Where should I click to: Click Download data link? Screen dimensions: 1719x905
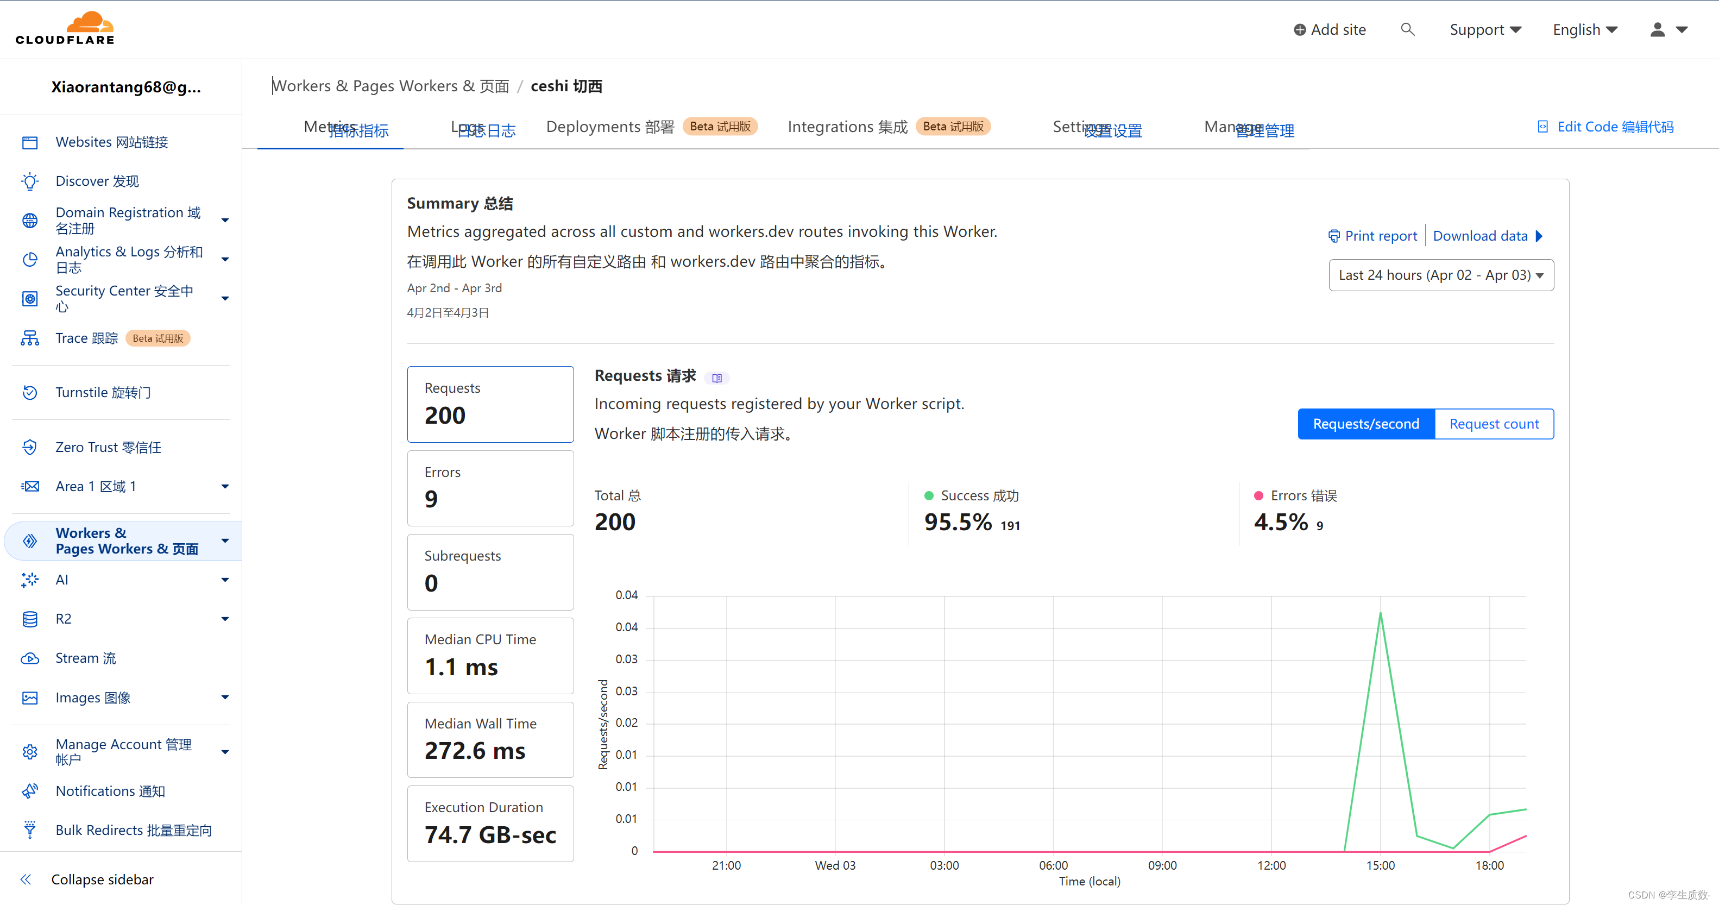(x=1488, y=236)
